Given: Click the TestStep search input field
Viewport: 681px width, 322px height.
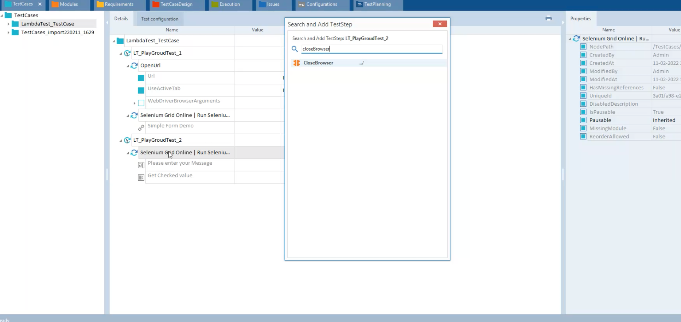Looking at the screenshot, I should [371, 49].
